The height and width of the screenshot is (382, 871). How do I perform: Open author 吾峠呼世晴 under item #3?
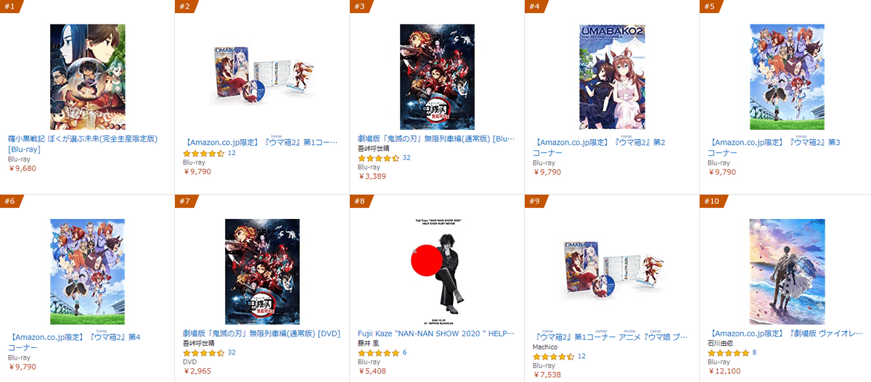tap(377, 148)
